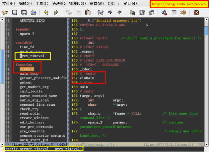Select the get_number_arg tag
This screenshot has width=209, height=152.
click(34, 87)
